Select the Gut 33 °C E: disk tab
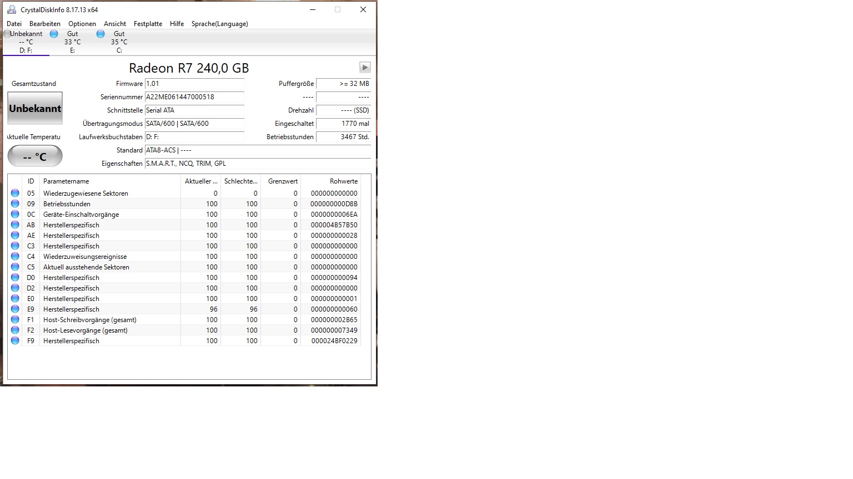Image resolution: width=853 pixels, height=479 pixels. (x=72, y=42)
